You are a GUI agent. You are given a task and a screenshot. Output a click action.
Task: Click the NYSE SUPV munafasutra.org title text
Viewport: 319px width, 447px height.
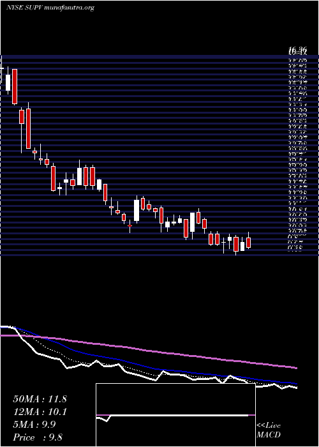tap(50, 8)
